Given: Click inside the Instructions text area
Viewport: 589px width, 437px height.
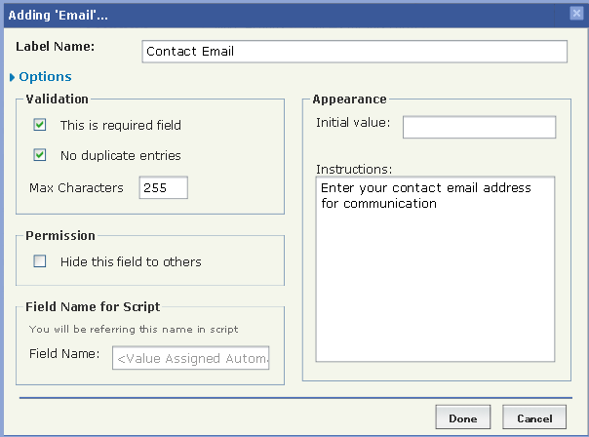Looking at the screenshot, I should point(435,268).
